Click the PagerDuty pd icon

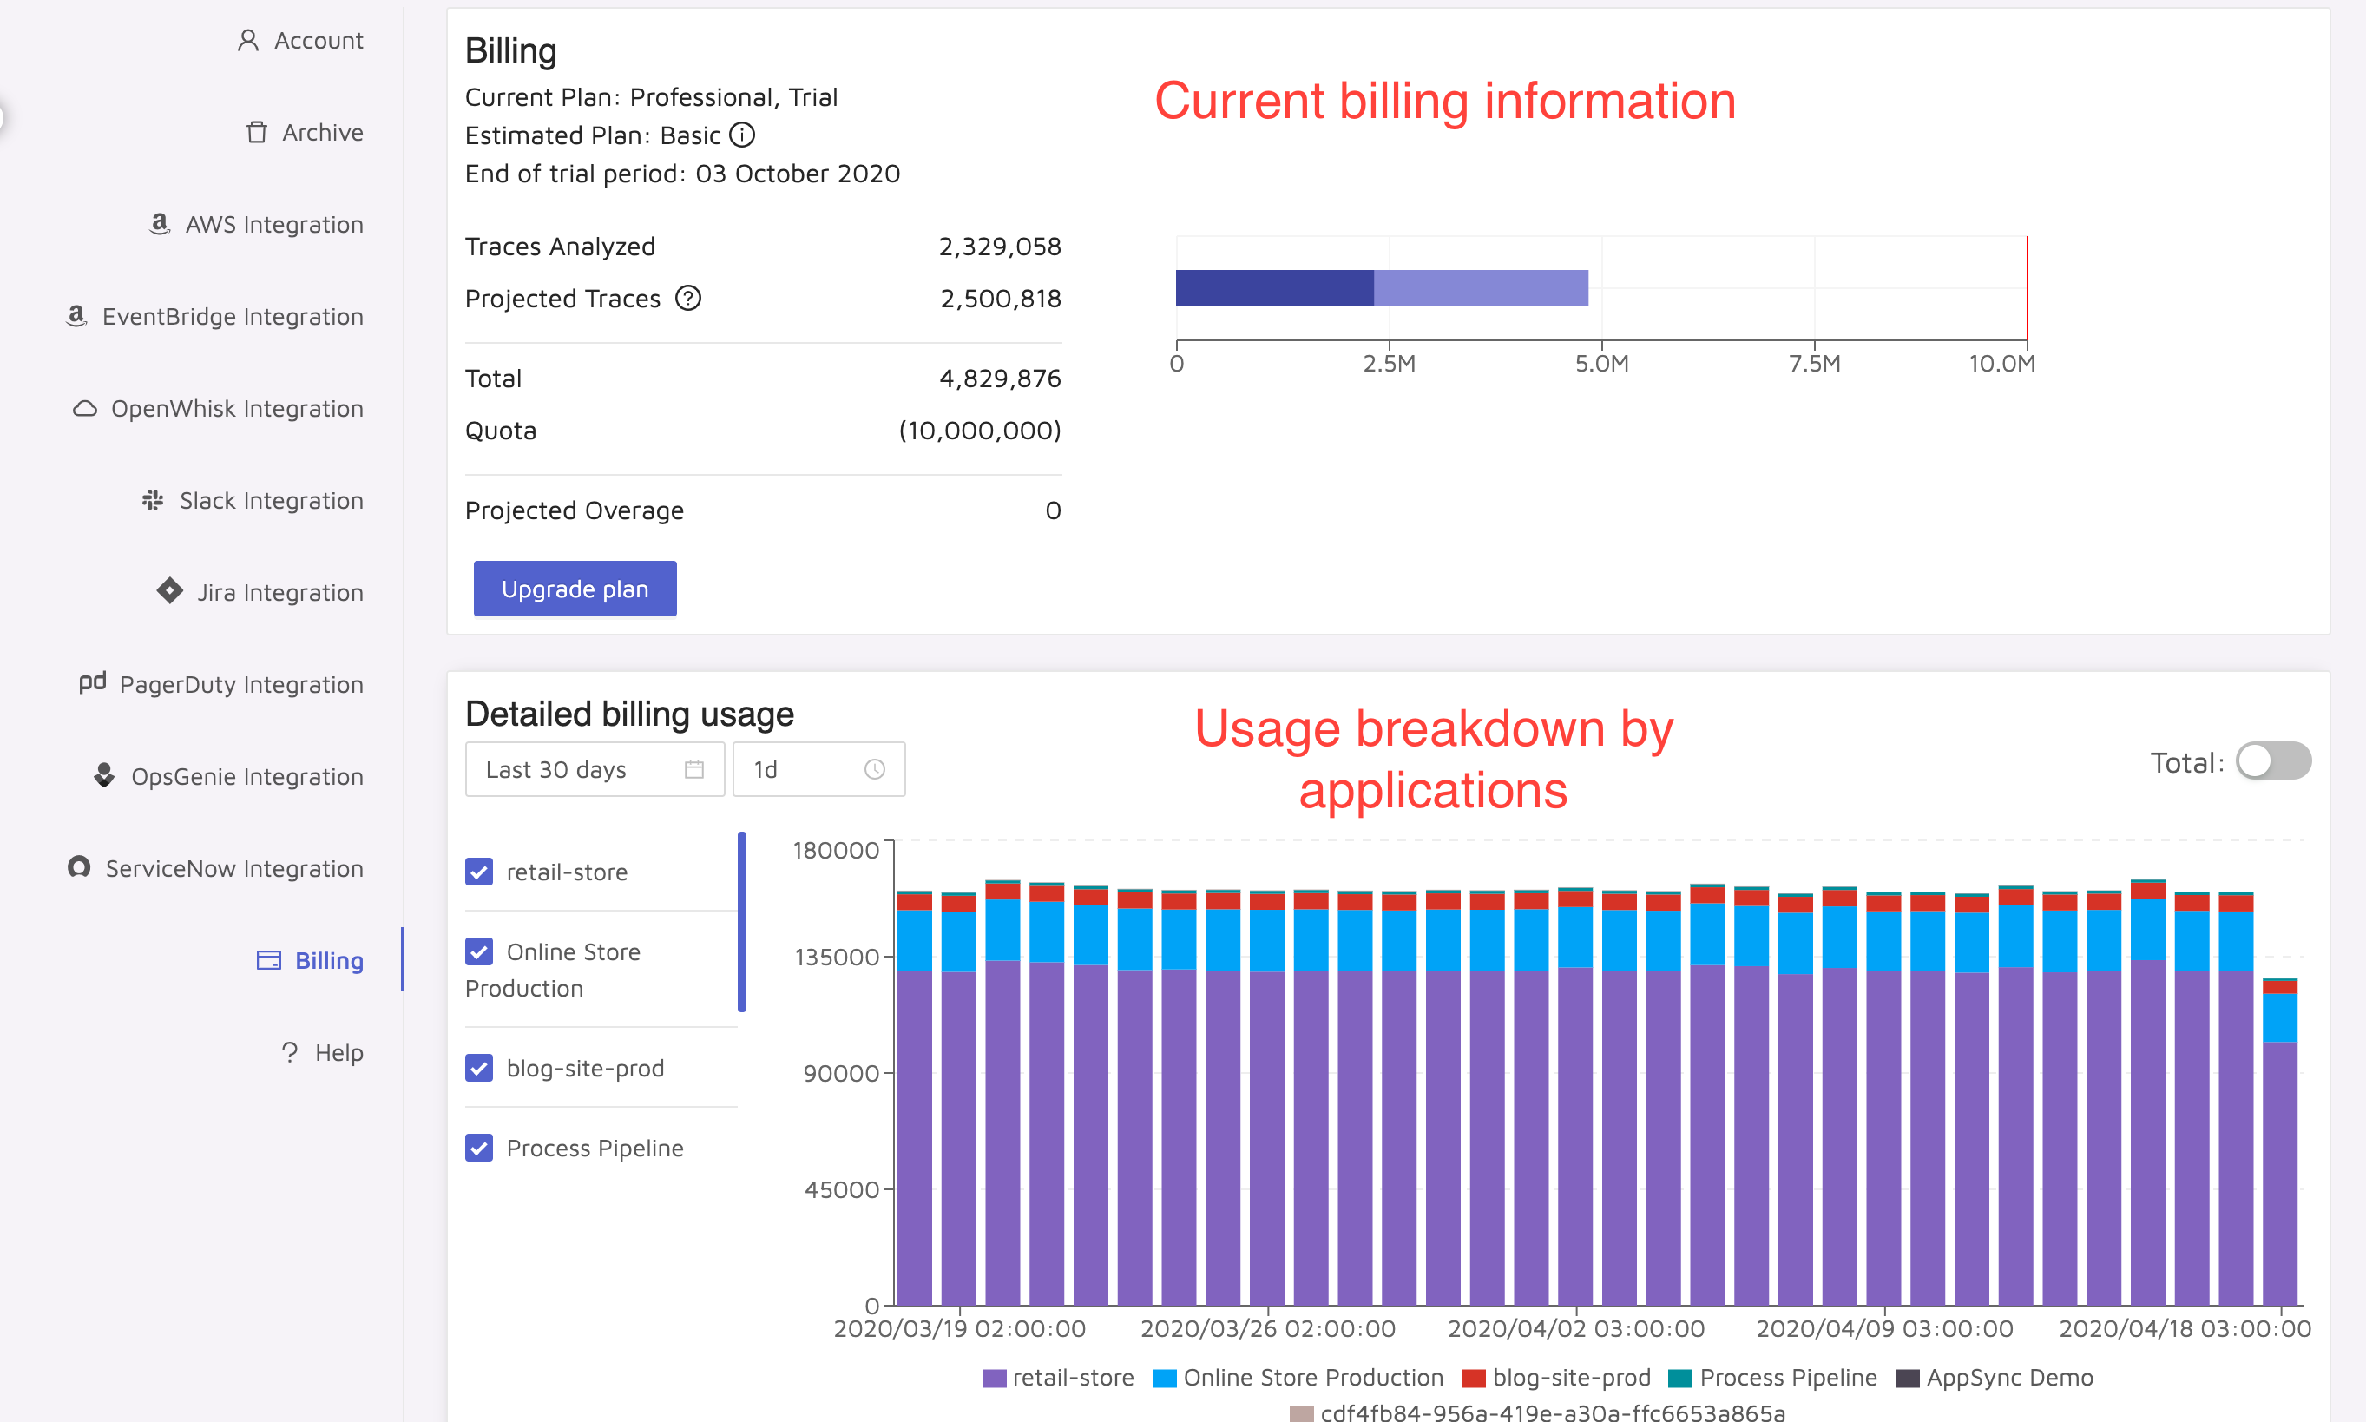92,682
